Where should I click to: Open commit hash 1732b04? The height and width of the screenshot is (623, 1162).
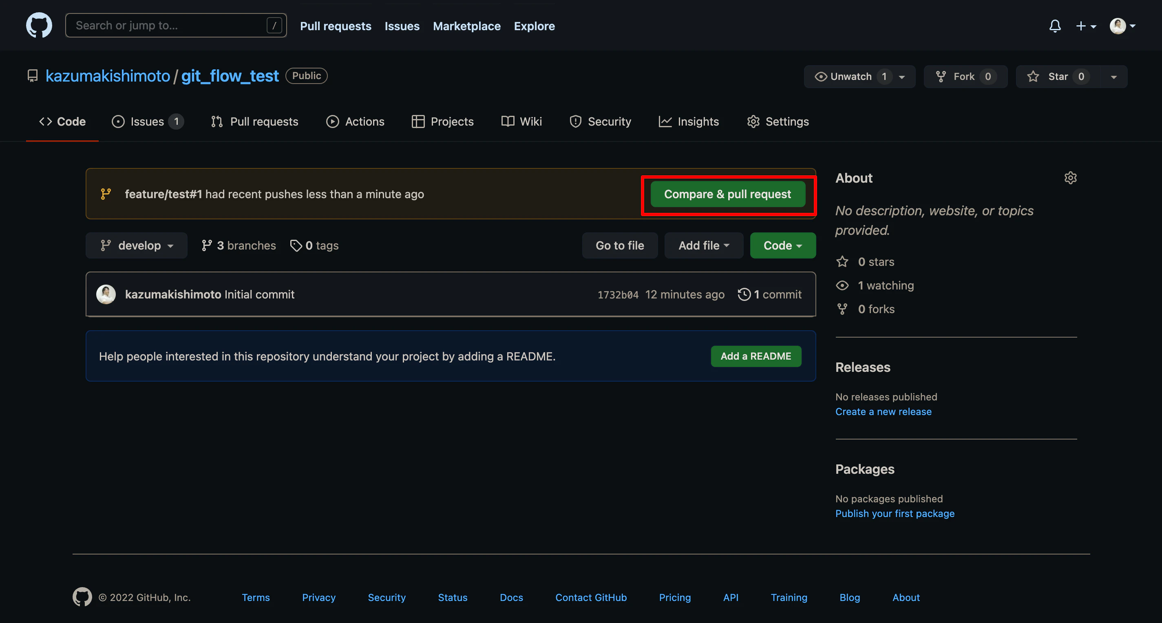[x=618, y=295]
